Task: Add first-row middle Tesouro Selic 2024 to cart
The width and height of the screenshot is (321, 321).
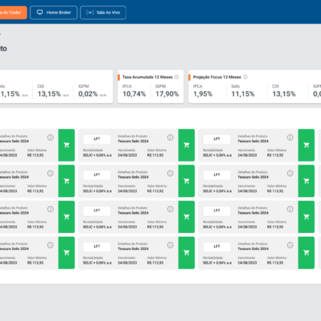Action: (186, 145)
